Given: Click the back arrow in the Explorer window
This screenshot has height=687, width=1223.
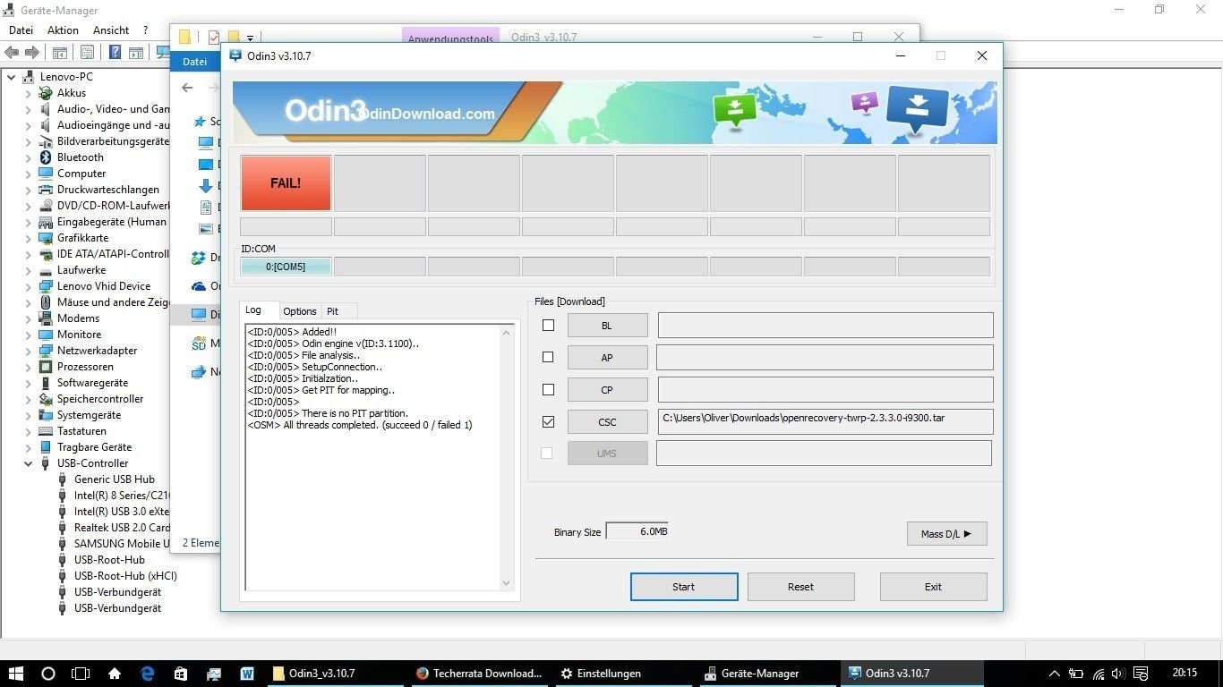Looking at the screenshot, I should pyautogui.click(x=187, y=88).
